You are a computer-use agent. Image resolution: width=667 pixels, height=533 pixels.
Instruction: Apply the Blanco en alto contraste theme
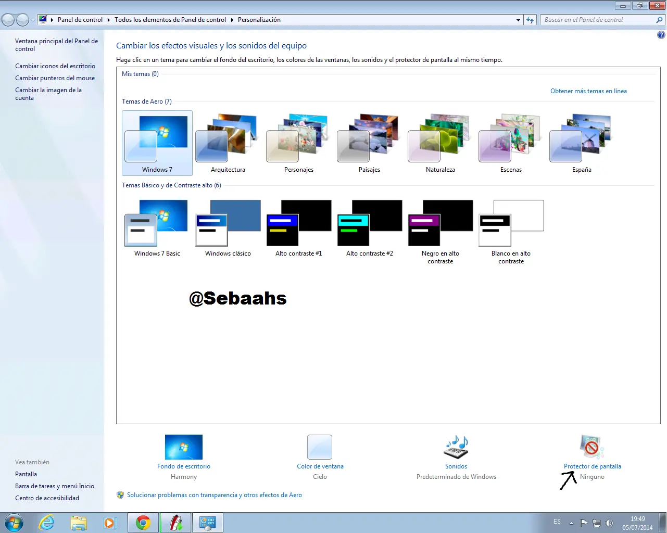(x=511, y=232)
